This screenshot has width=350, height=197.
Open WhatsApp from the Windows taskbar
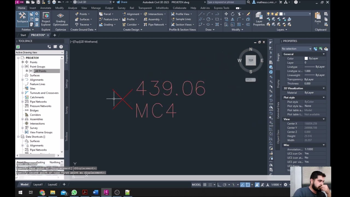74,193
